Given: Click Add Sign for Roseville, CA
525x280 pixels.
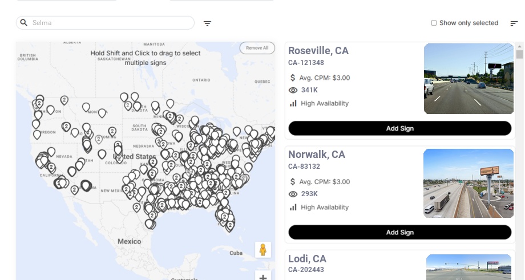Looking at the screenshot, I should [399, 128].
